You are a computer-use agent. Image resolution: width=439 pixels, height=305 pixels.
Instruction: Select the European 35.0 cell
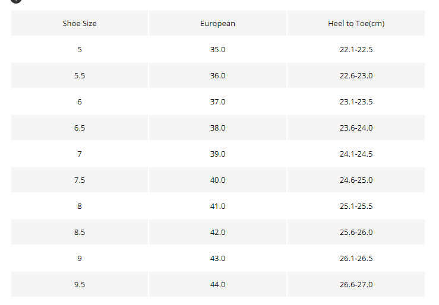[217, 49]
